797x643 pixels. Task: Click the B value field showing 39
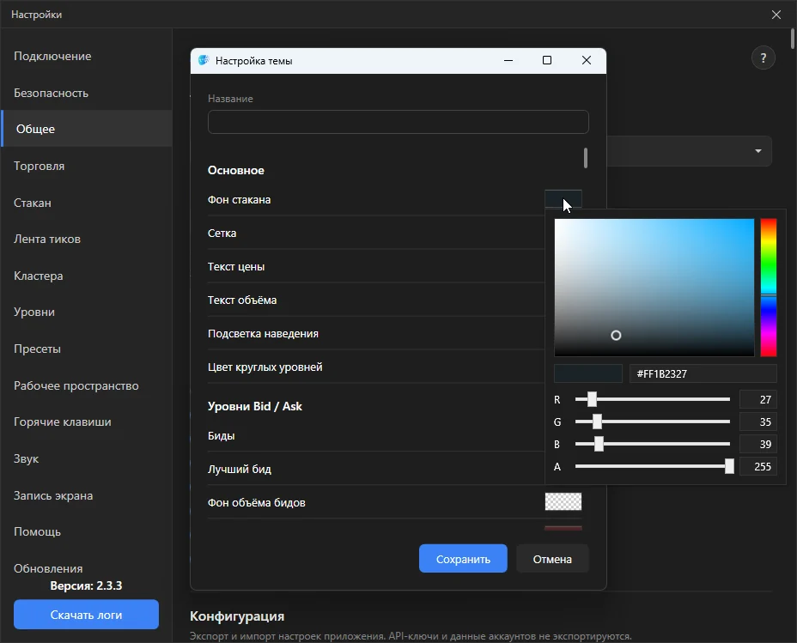[757, 445]
